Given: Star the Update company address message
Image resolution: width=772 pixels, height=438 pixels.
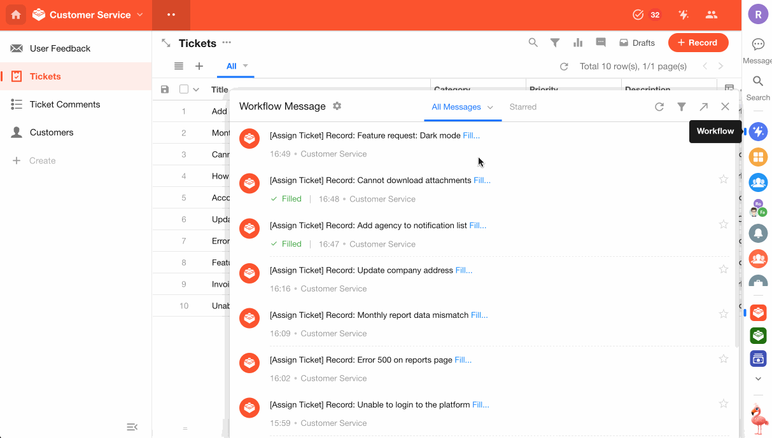Looking at the screenshot, I should coord(723,269).
